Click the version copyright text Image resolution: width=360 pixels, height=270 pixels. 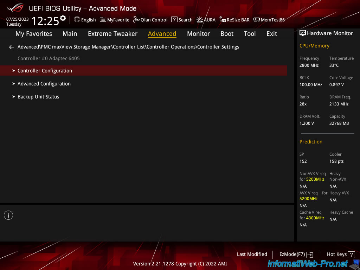180,264
